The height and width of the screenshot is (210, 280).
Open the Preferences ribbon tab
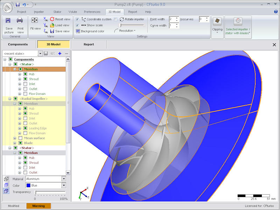[x=92, y=12]
